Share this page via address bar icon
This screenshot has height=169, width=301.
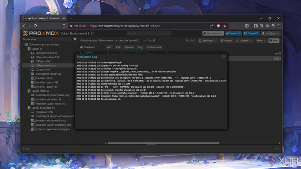tap(212, 26)
